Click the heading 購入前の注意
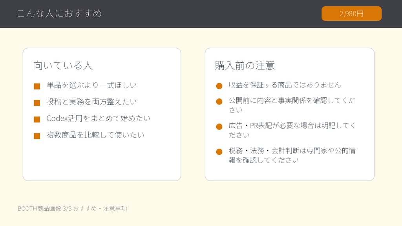This screenshot has width=402, height=226. [x=245, y=66]
